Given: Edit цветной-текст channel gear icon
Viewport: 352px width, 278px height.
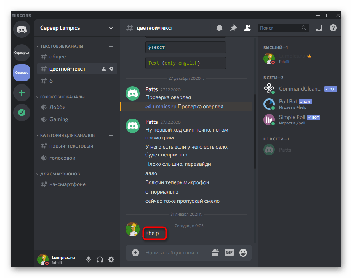Looking at the screenshot, I should click(111, 69).
